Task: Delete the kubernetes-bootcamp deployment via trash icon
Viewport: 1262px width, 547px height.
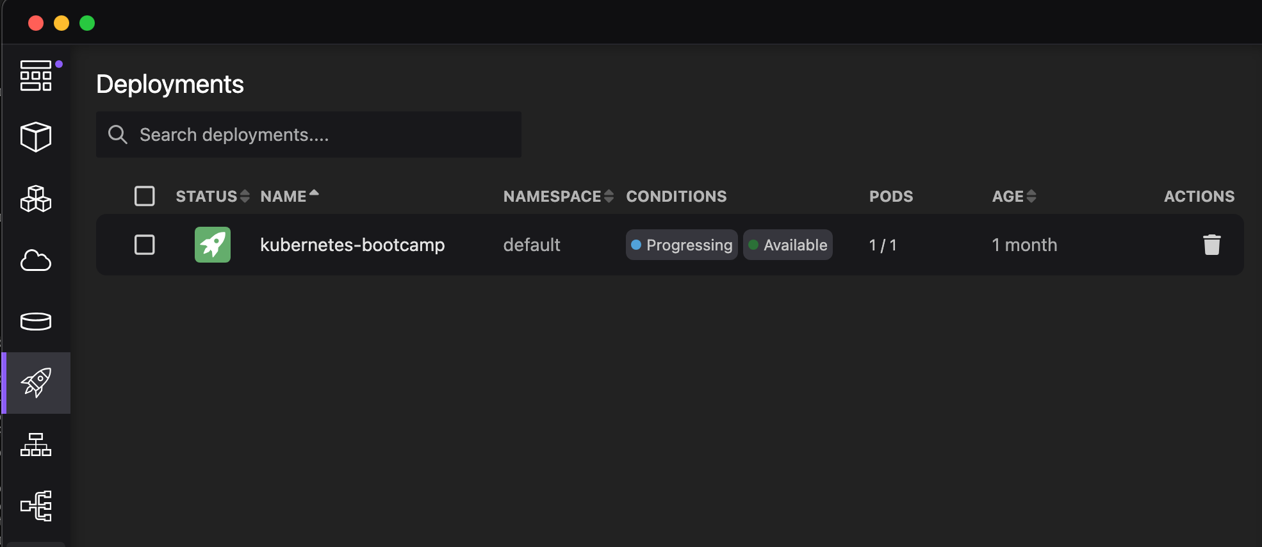Action: click(1212, 244)
